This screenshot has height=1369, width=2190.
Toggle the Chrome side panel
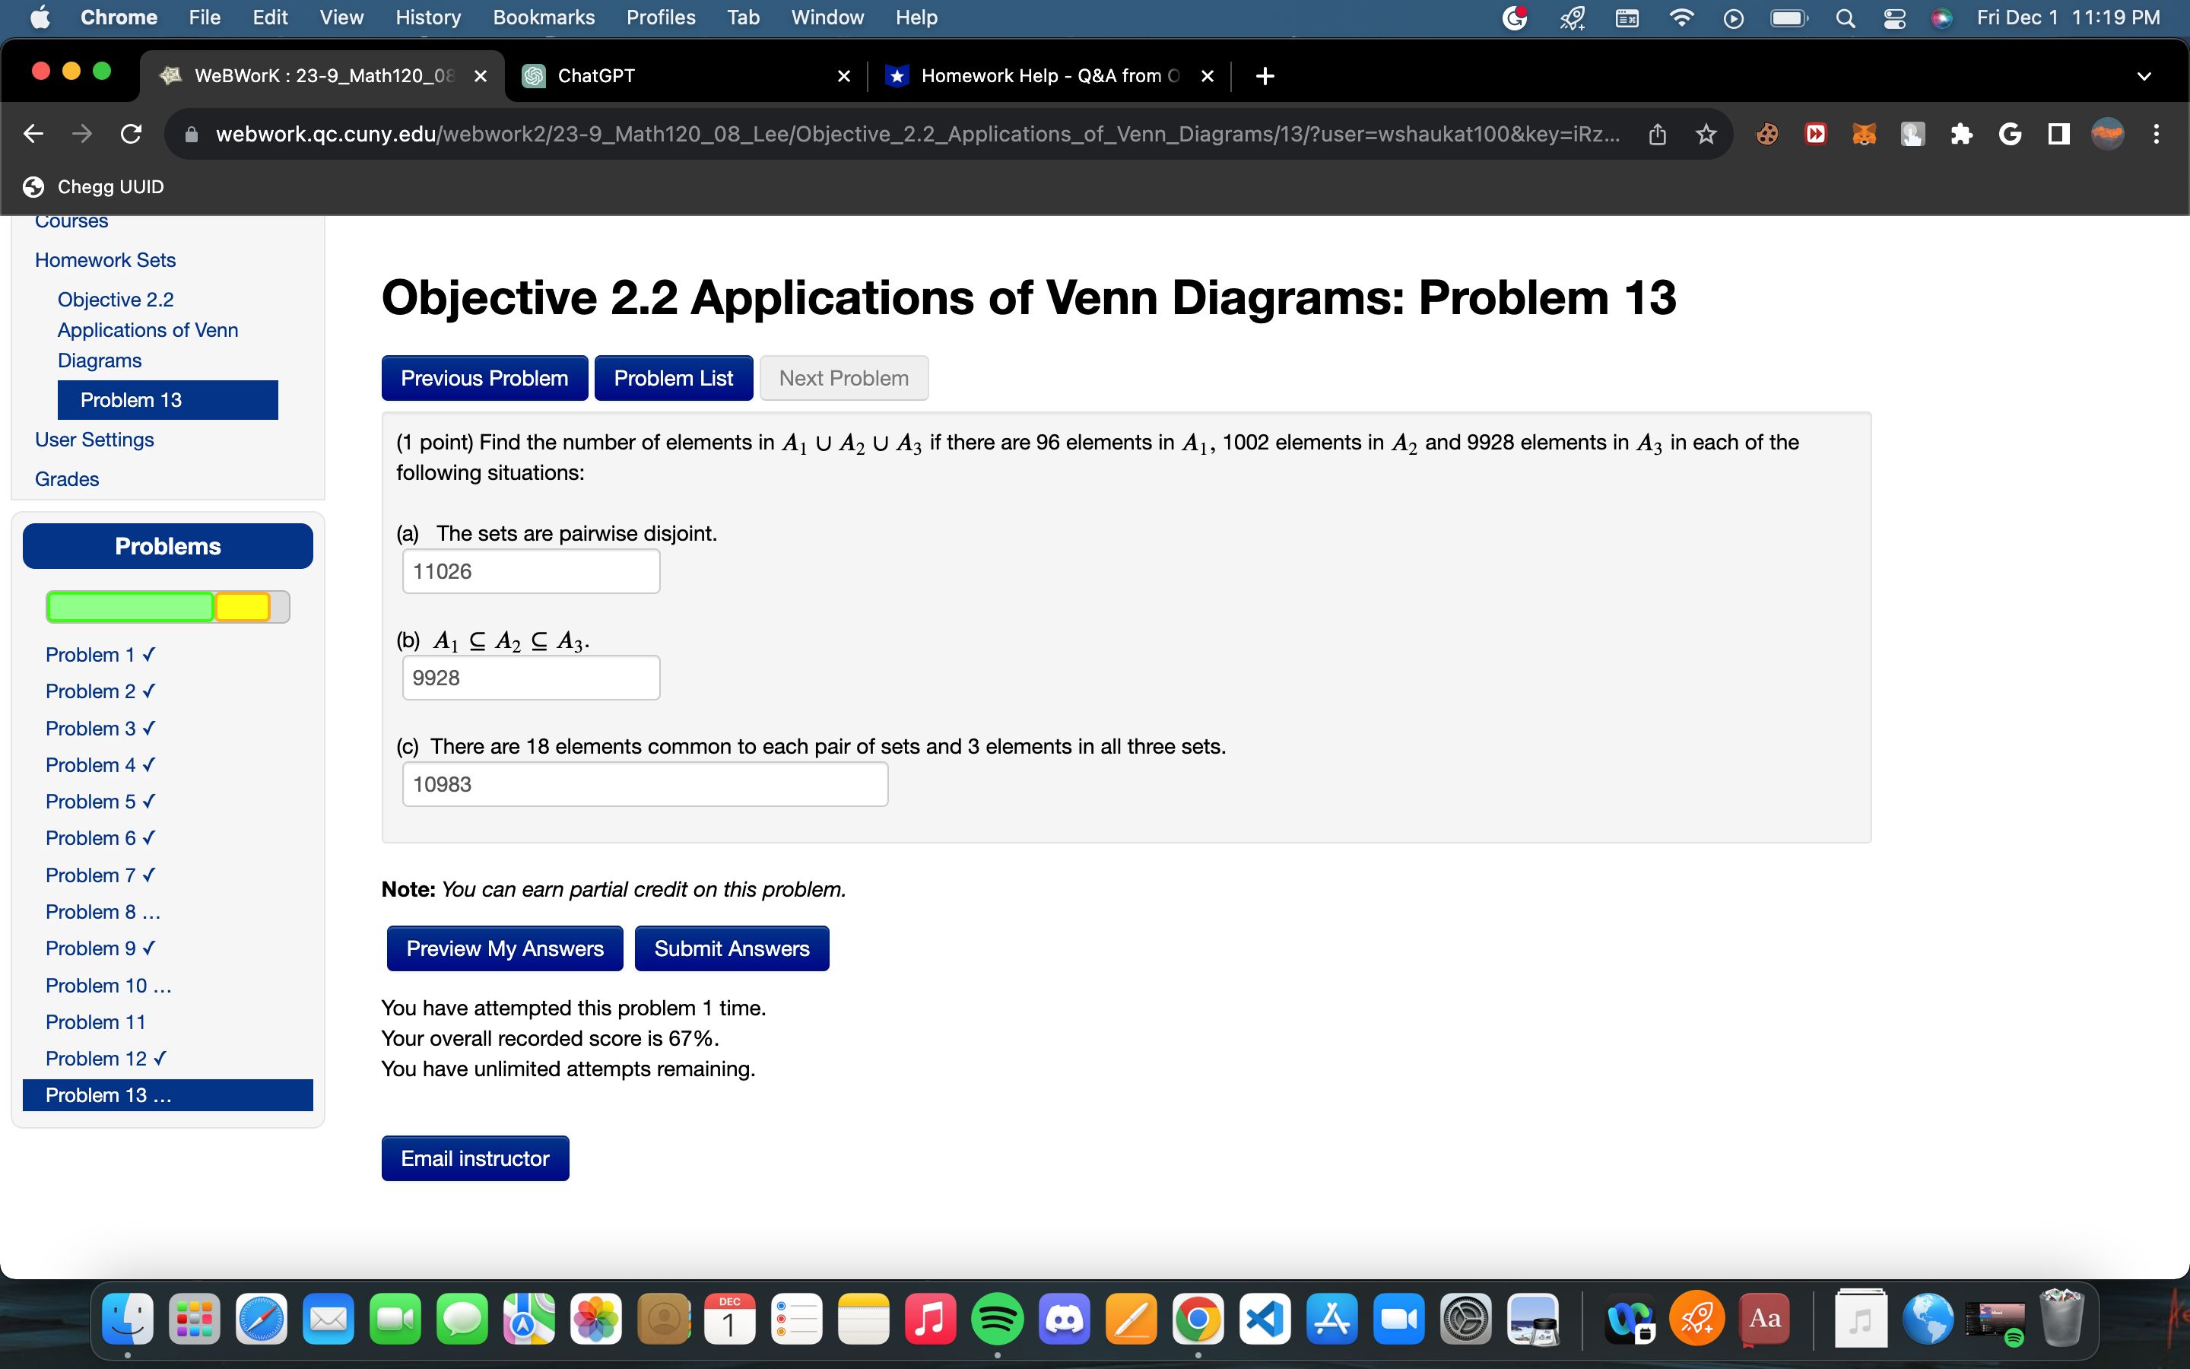click(2058, 134)
